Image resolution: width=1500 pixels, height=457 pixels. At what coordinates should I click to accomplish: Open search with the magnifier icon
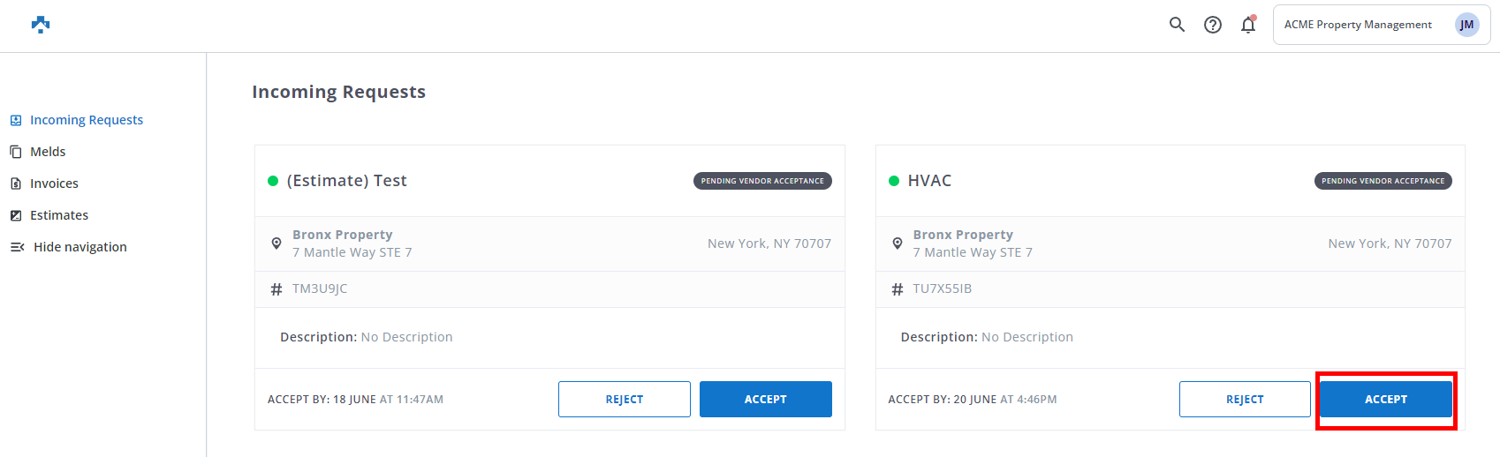[1177, 25]
